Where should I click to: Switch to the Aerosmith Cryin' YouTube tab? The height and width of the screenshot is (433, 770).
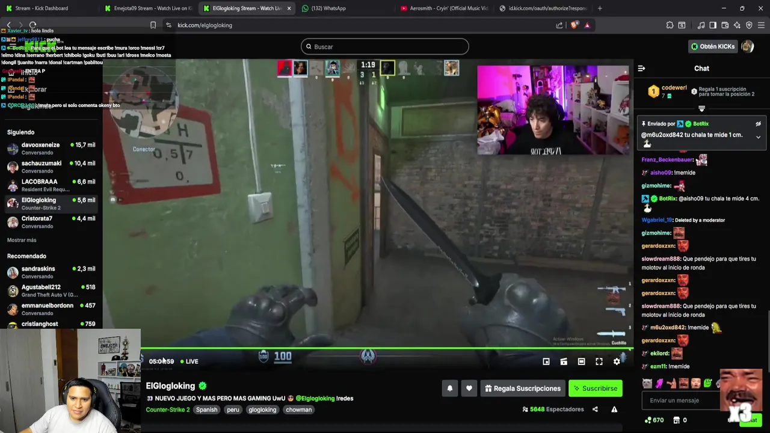coord(446,8)
